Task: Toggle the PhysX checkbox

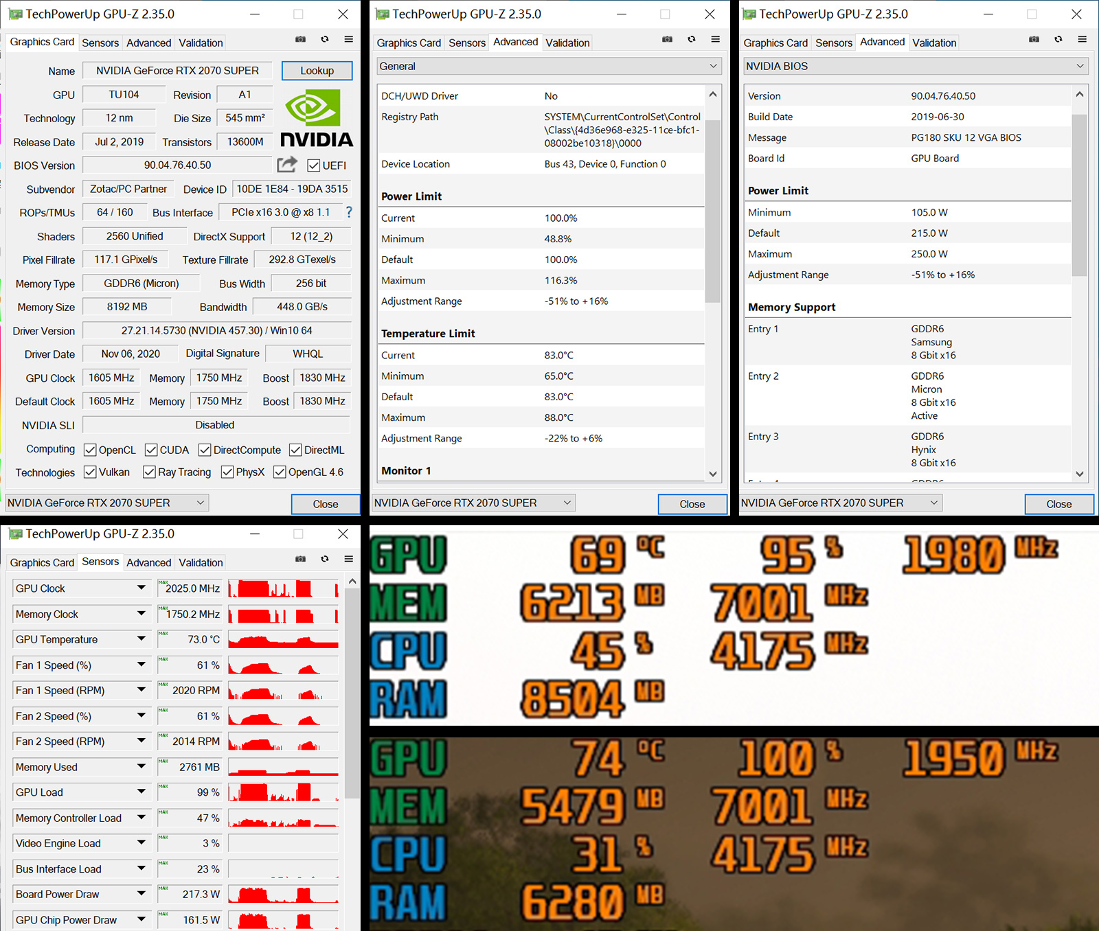Action: click(x=227, y=472)
